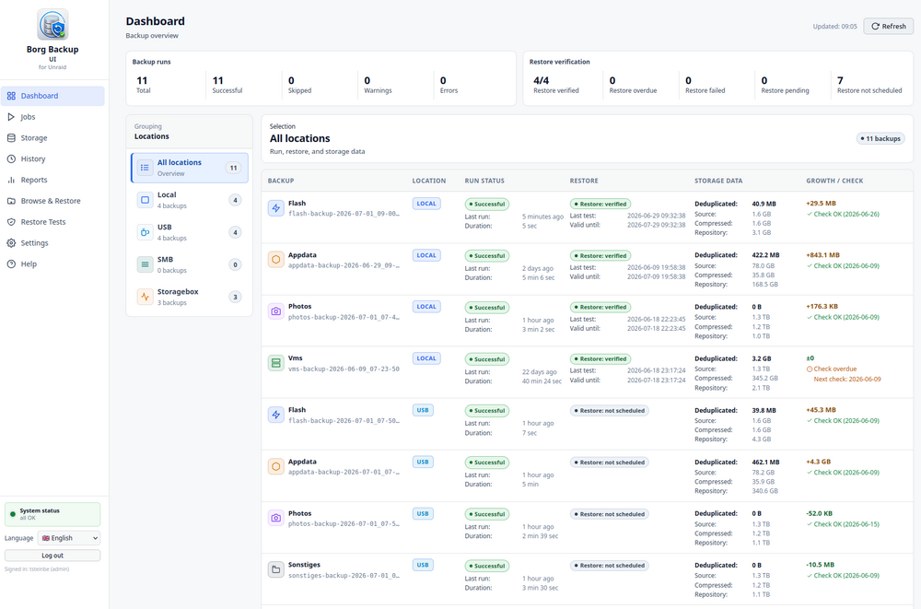Click the Log out button
This screenshot has width=921, height=609.
click(52, 556)
